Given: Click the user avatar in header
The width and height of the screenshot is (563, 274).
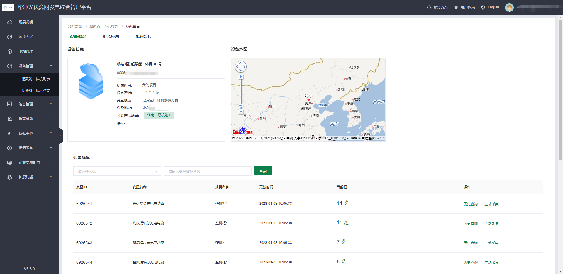Looking at the screenshot, I should pos(509,7).
